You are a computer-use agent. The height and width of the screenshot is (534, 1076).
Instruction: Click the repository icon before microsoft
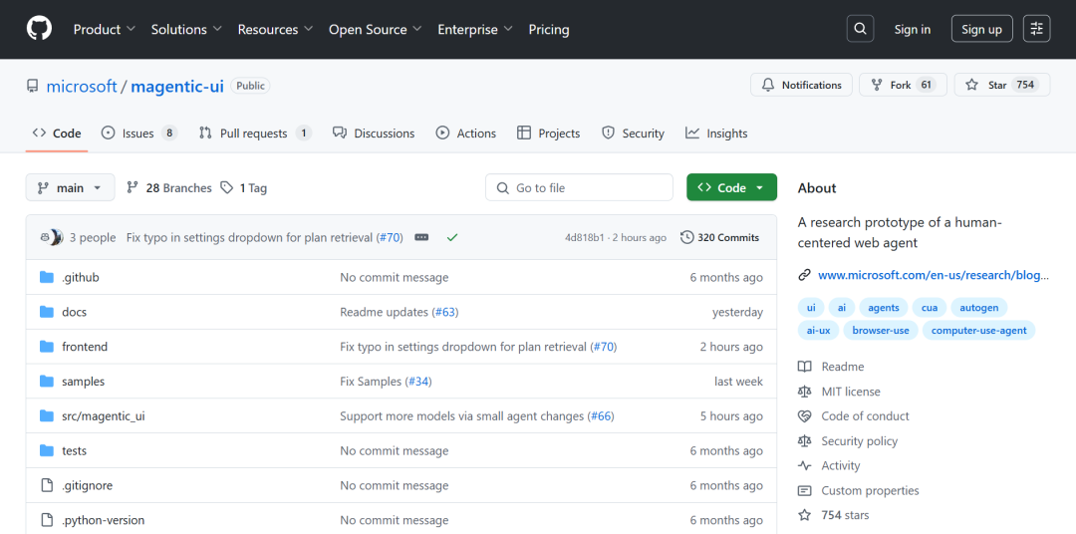click(x=32, y=87)
